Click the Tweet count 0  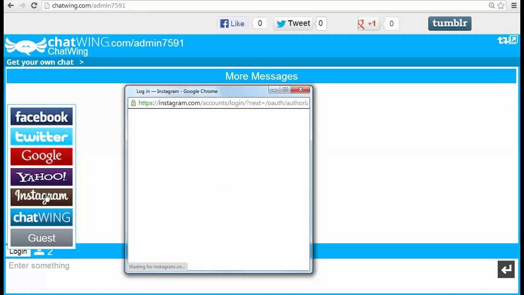[x=321, y=23]
